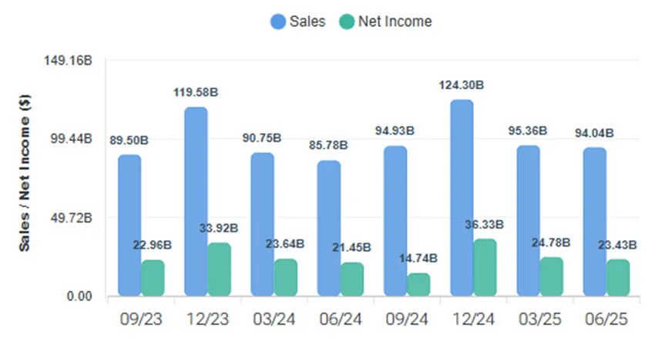The height and width of the screenshot is (338, 665).
Task: Click the Sales / Net Income axis title
Action: tap(25, 172)
